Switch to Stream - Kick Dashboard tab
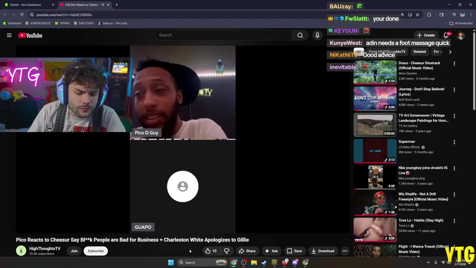The height and width of the screenshot is (268, 476). [29, 5]
